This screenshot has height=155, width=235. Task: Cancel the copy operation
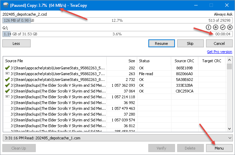point(219,44)
